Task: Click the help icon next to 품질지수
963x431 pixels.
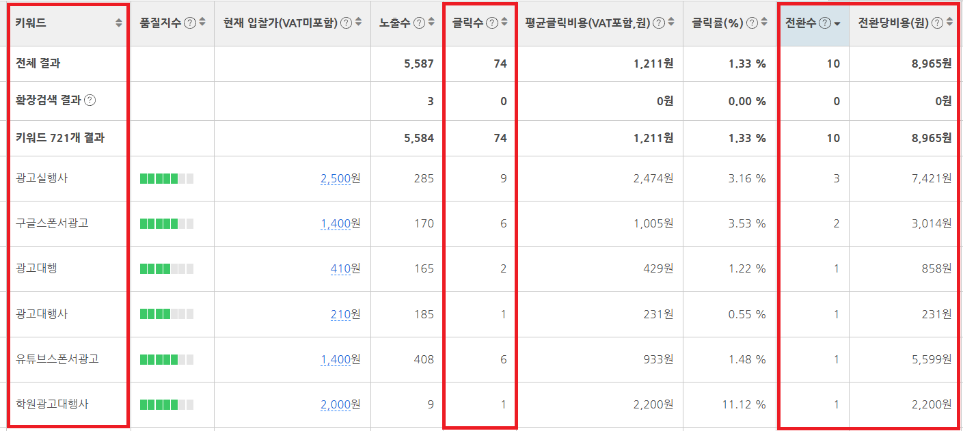Action: 190,23
